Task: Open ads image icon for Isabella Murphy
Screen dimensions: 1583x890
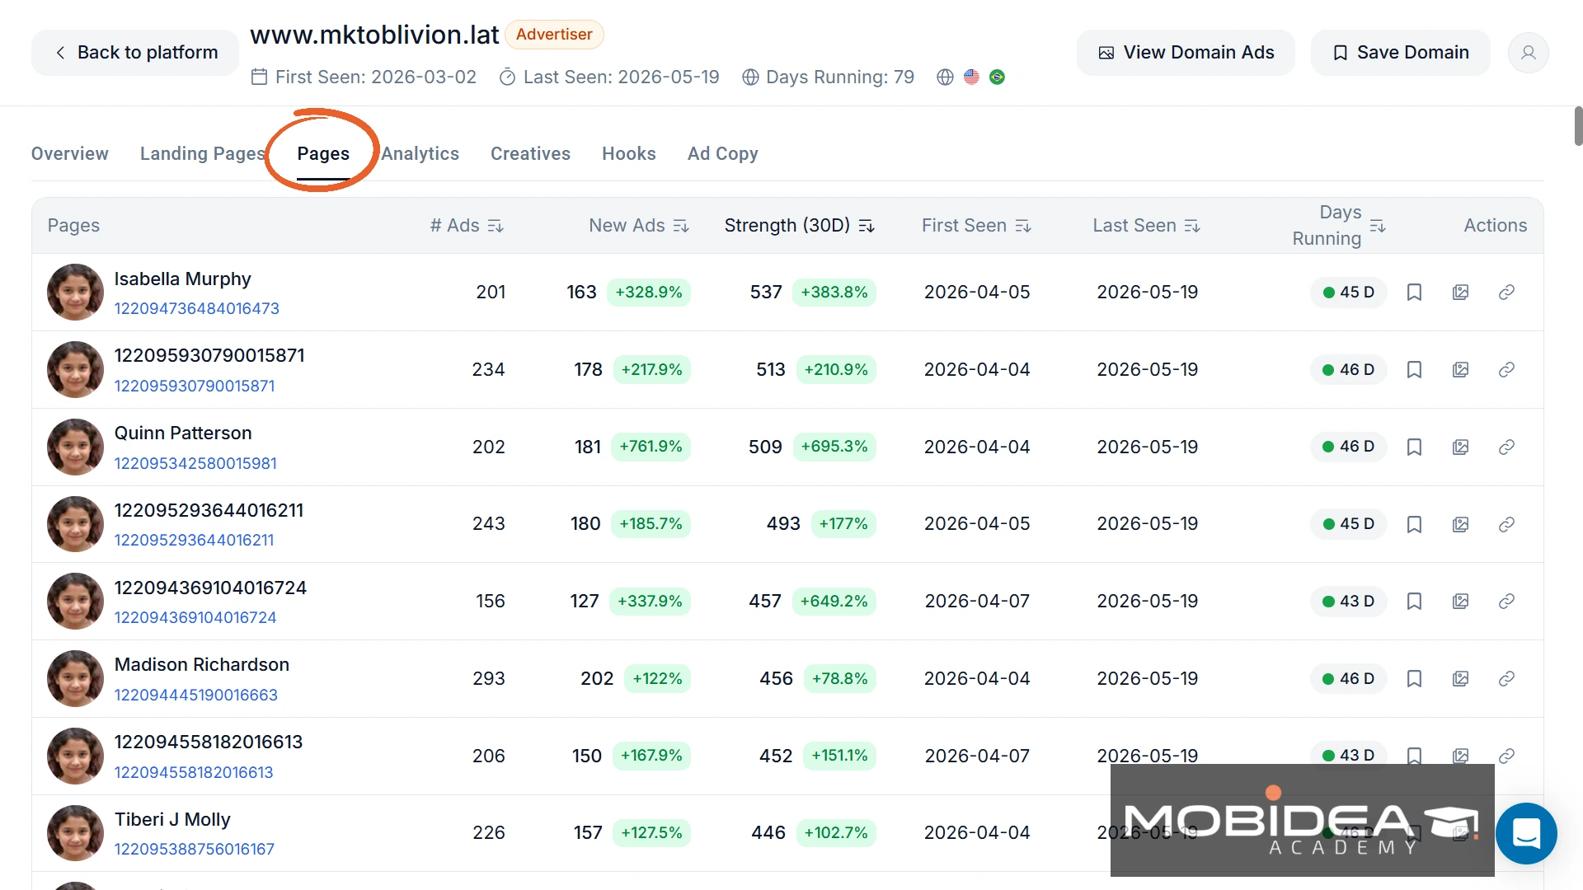Action: coord(1460,292)
